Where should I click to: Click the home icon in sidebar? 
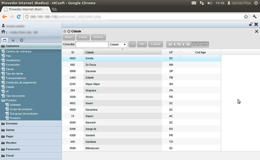pyautogui.click(x=3, y=32)
